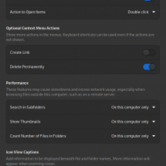Click the Show Thumbnails row label

(25, 122)
